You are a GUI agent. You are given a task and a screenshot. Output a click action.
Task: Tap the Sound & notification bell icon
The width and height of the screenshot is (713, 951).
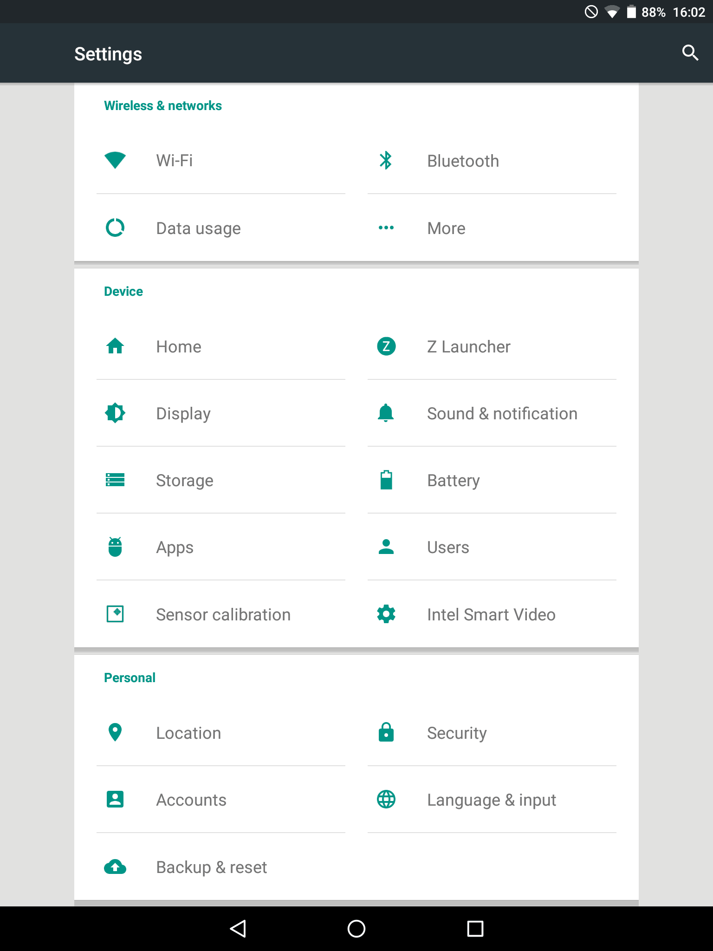pyautogui.click(x=386, y=413)
